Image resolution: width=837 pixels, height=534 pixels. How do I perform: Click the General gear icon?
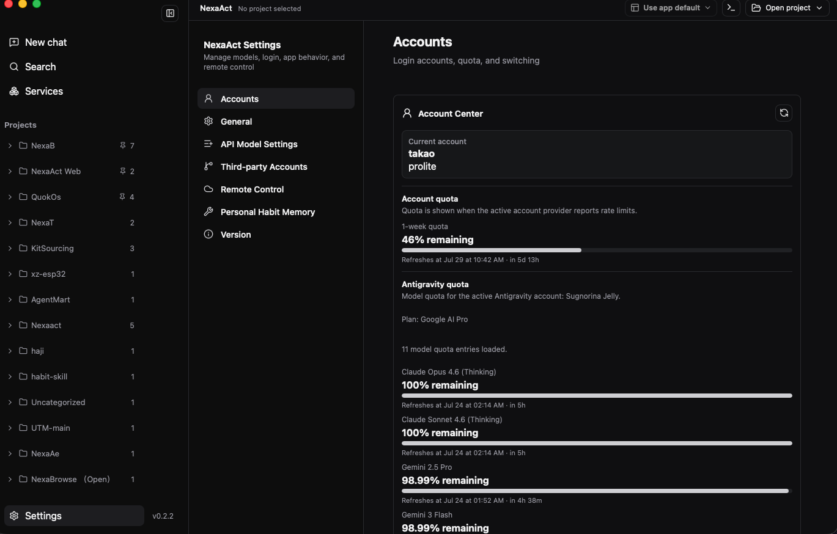(x=208, y=121)
